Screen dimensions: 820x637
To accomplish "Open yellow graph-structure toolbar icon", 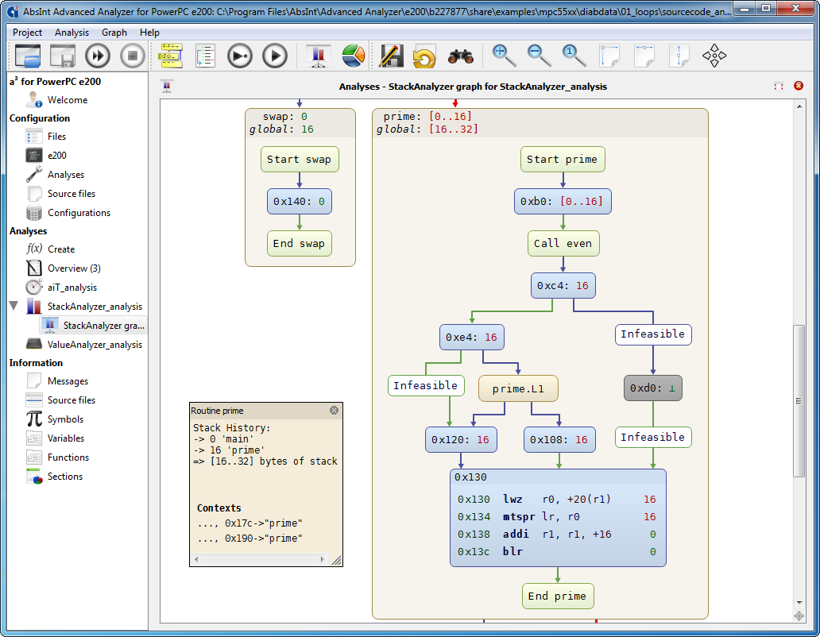I will tap(171, 56).
